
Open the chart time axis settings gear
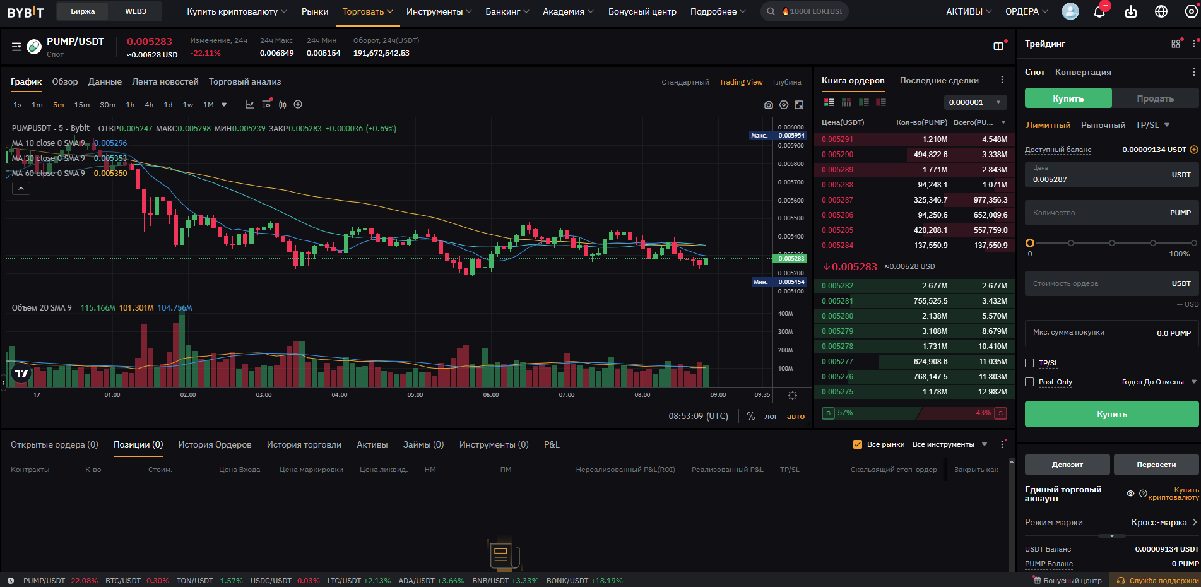tap(793, 395)
